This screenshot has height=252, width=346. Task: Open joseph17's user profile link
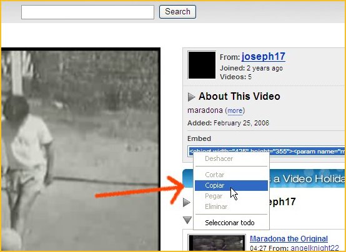(x=264, y=56)
